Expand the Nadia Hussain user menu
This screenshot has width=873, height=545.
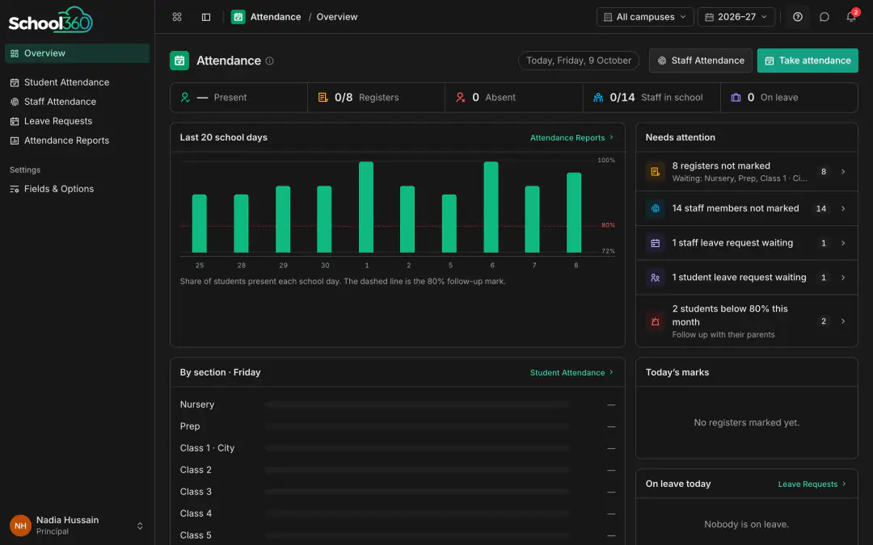78,526
